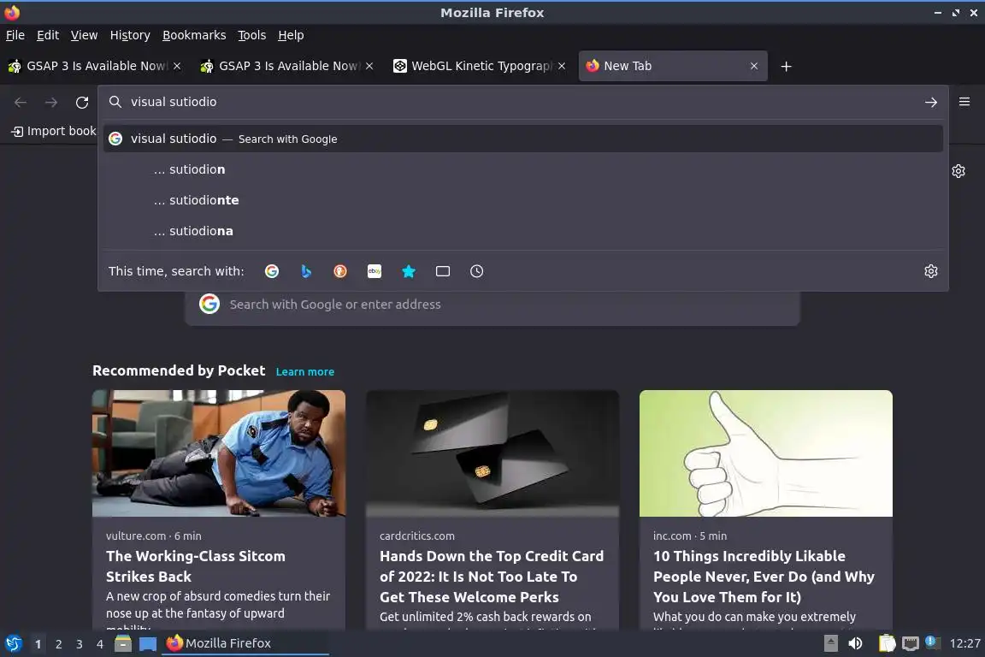Open the Firefox hamburger application menu
Screen dimensions: 985x657
point(964,102)
